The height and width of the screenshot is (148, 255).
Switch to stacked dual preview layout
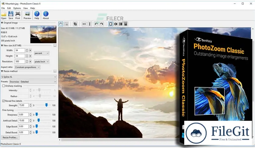pyautogui.click(x=126, y=24)
